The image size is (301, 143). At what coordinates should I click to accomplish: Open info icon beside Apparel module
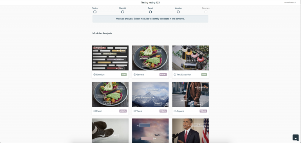[x=175, y=111]
